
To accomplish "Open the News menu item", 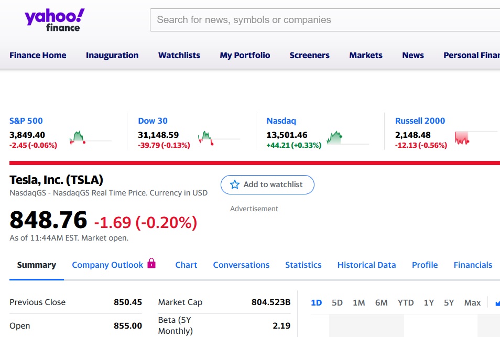I will [413, 55].
